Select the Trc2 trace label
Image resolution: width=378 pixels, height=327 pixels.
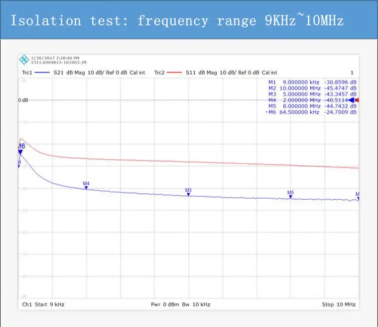pos(159,73)
